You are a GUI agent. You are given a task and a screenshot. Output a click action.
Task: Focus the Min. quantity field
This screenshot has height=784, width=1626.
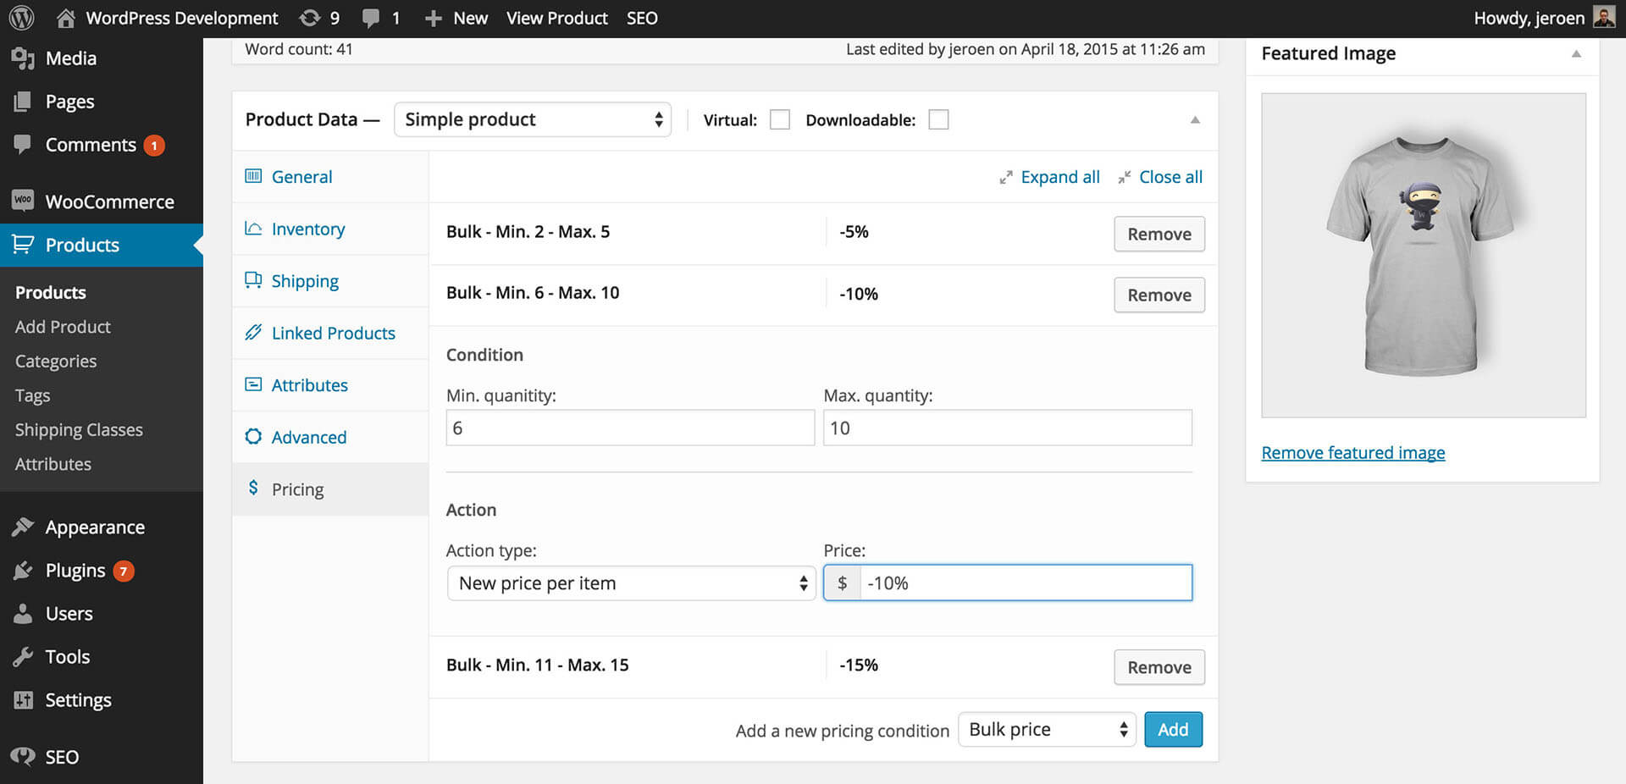coord(630,428)
